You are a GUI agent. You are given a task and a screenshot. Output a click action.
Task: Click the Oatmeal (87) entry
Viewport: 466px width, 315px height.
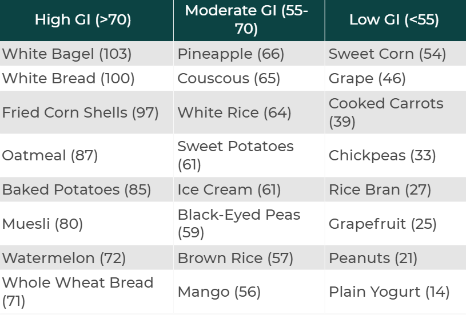(x=50, y=155)
